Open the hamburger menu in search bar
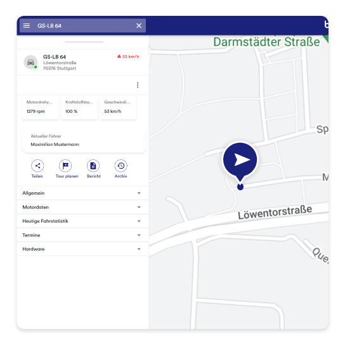 27,26
